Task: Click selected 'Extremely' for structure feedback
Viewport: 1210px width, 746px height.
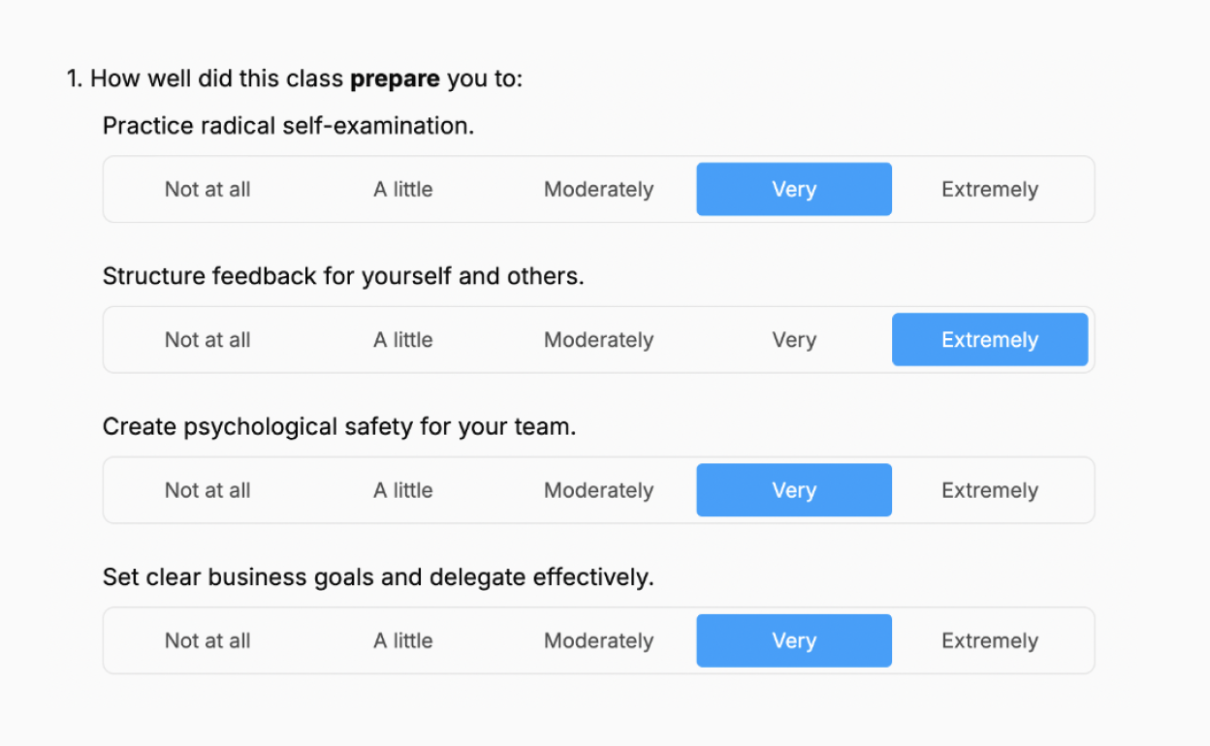Action: point(990,340)
